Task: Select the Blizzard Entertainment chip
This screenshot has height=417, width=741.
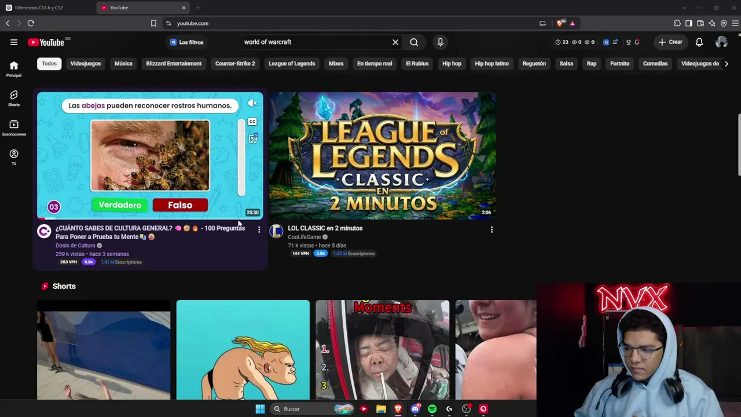Action: pos(174,64)
